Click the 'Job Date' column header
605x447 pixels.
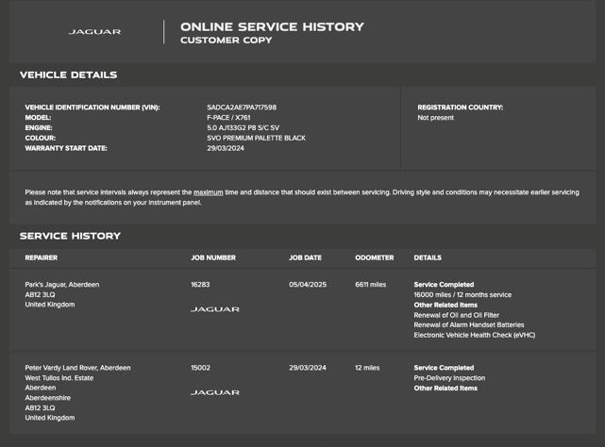[x=305, y=257]
